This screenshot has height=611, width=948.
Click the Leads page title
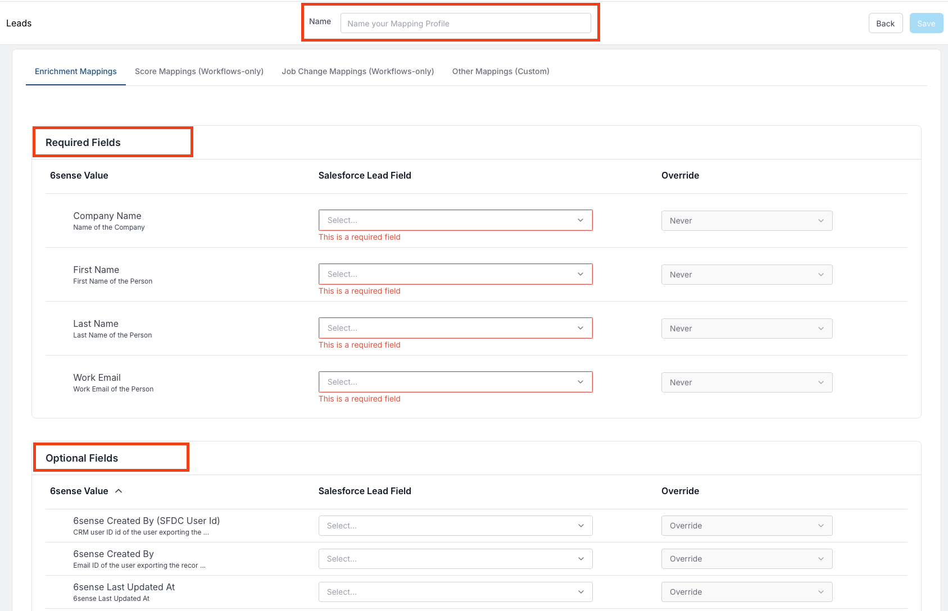coord(19,23)
